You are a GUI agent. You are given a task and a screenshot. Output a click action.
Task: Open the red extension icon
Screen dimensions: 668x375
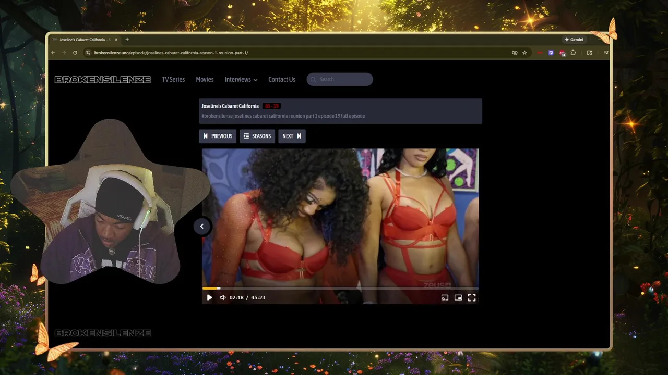(x=540, y=53)
